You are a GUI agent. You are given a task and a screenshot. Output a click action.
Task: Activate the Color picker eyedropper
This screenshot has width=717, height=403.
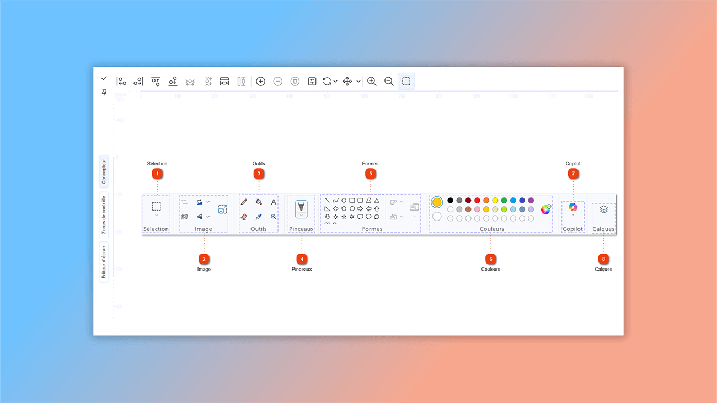[259, 216]
